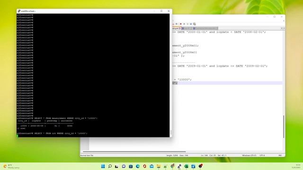This screenshot has width=303, height=170.
Task: Click the length and lines status entry
Action: pyautogui.click(x=177, y=155)
